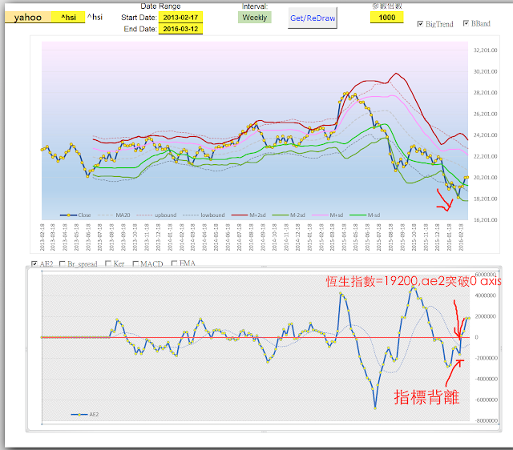Enable the Ker indicator checkbox

point(108,263)
